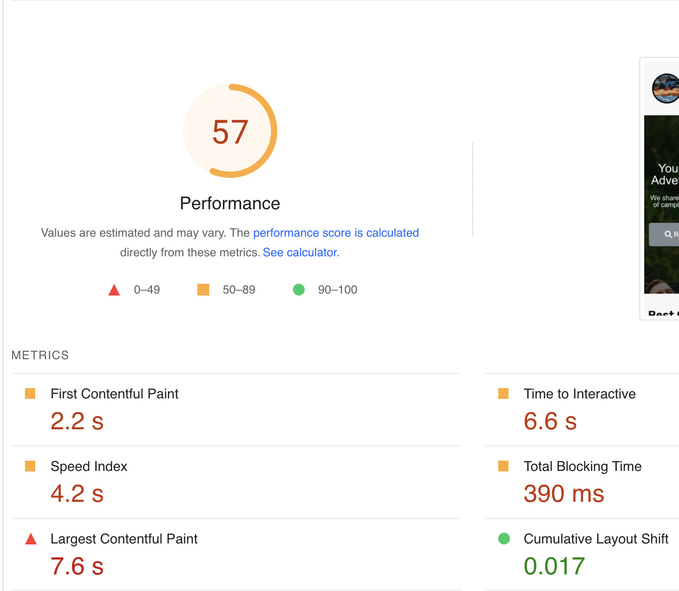This screenshot has height=591, width=679.
Task: Click the METRICS section heading
Action: (x=40, y=355)
